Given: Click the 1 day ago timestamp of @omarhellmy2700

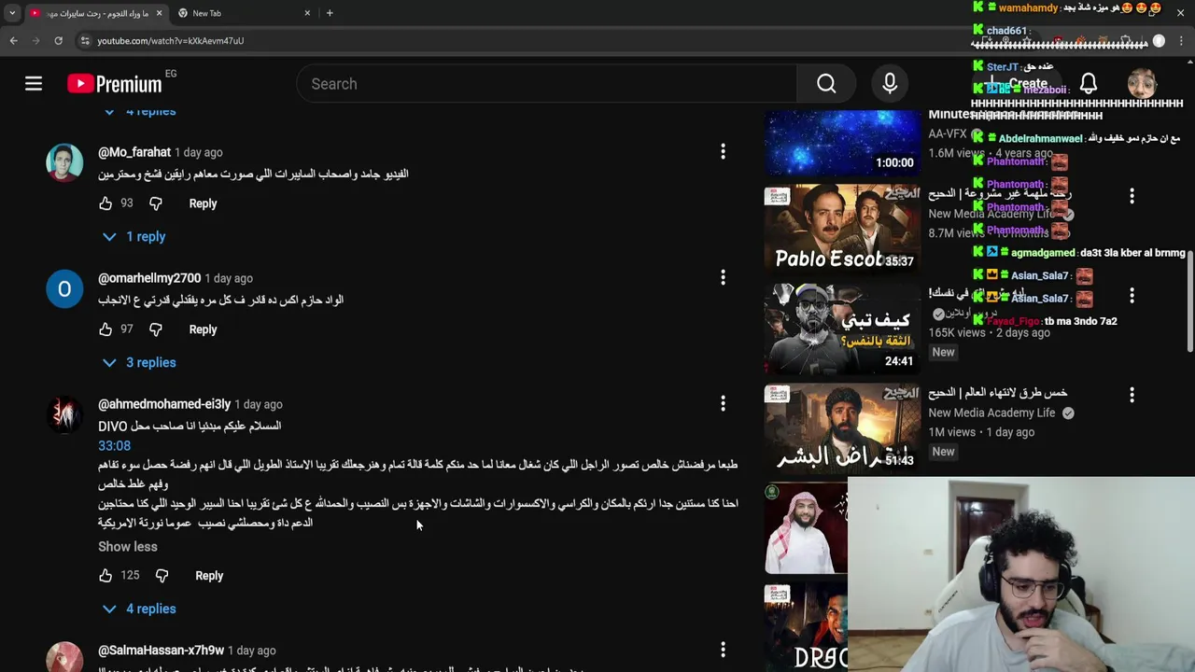Looking at the screenshot, I should tap(229, 278).
